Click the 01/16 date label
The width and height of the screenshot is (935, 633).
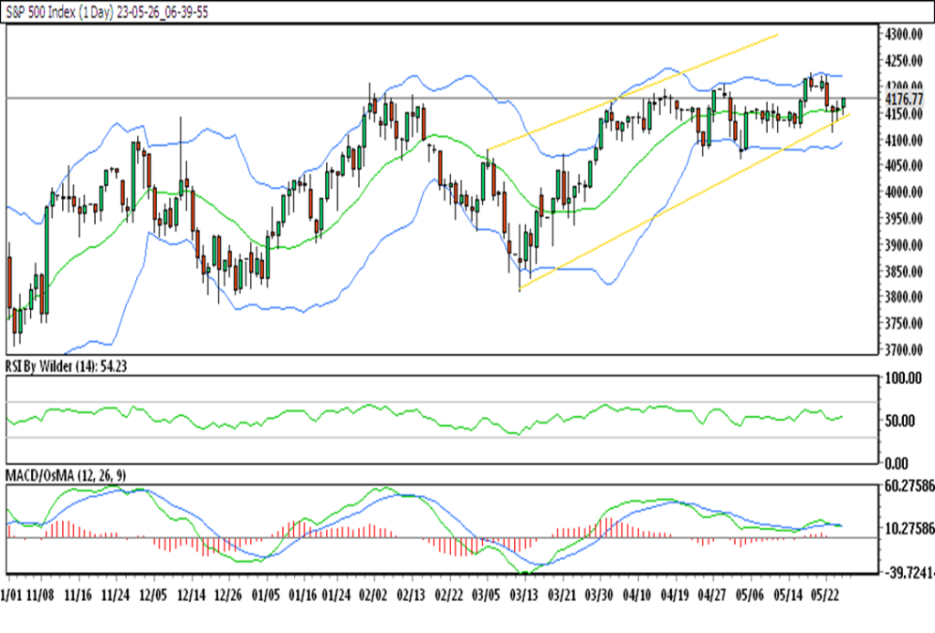pyautogui.click(x=303, y=595)
